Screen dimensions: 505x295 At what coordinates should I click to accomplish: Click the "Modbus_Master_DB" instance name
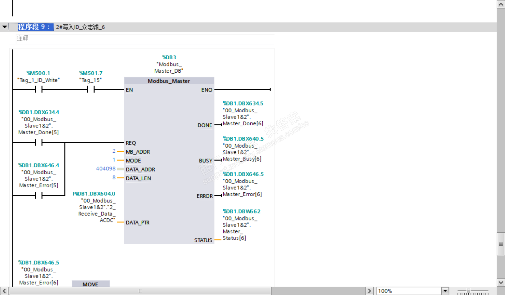169,68
